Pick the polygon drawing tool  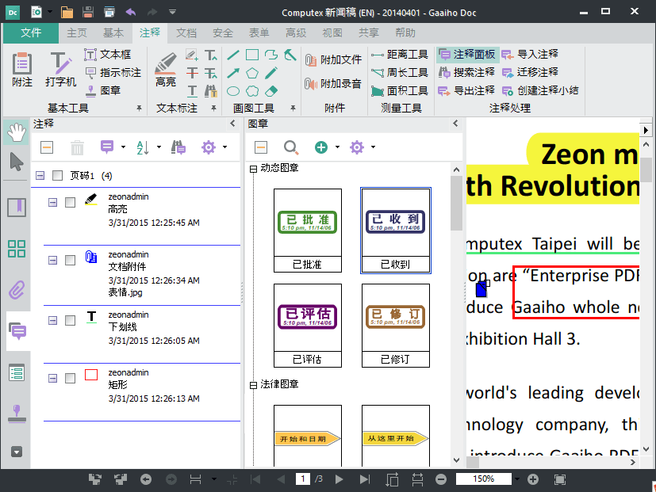252,73
